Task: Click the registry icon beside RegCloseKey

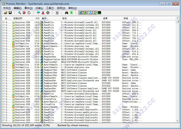Action: coord(42,62)
